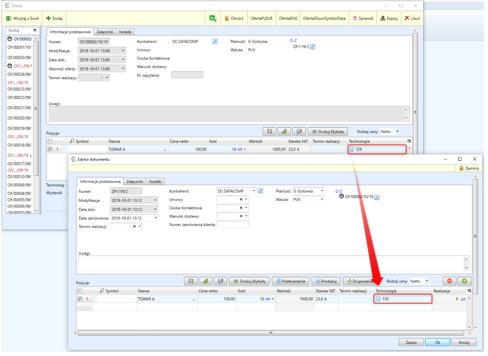The height and width of the screenshot is (356, 488).
Task: Edit the DC DATACOMP contractor in Oferta window
Action: 215,41
